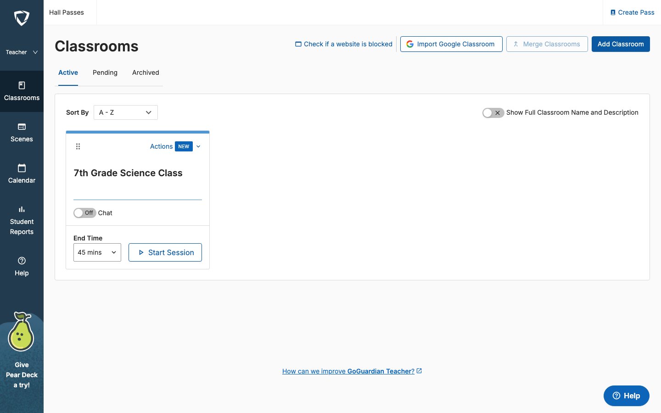Switch to the Archived tab
Screen dimensions: 661x413
[146, 73]
